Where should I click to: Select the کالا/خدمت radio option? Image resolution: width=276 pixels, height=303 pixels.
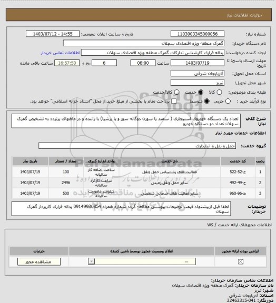176,92
